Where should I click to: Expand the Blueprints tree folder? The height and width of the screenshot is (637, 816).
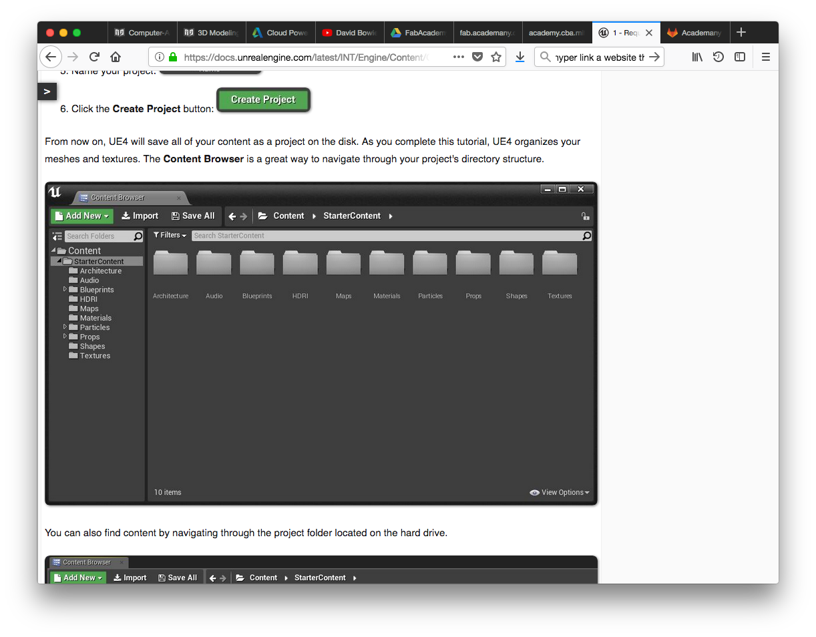click(65, 289)
